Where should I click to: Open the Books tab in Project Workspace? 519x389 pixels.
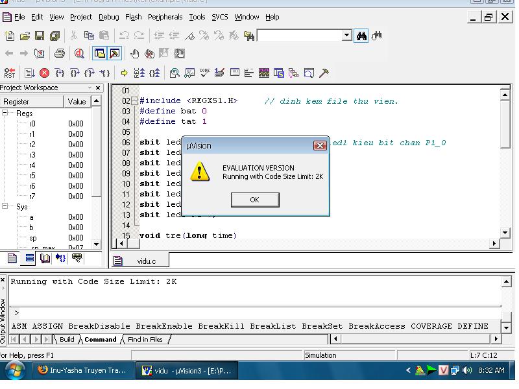point(45,258)
